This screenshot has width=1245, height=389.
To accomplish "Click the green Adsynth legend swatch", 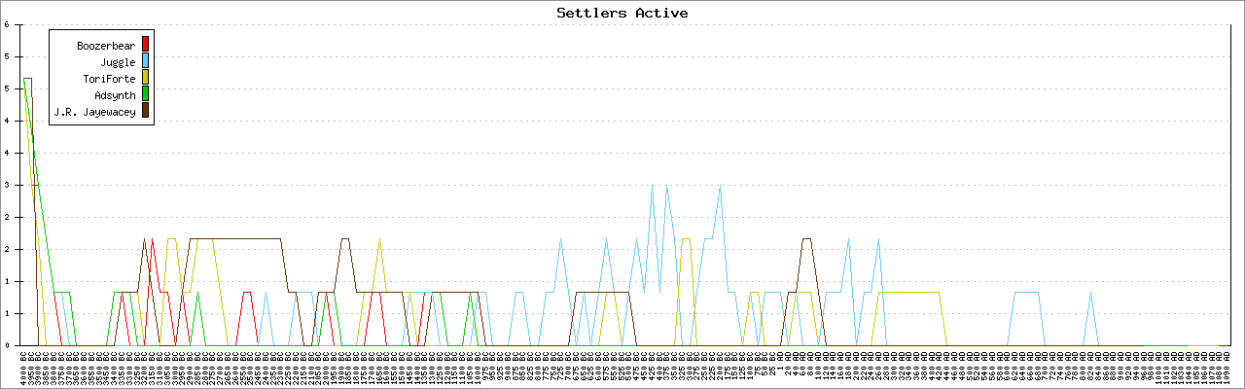I will pyautogui.click(x=146, y=94).
